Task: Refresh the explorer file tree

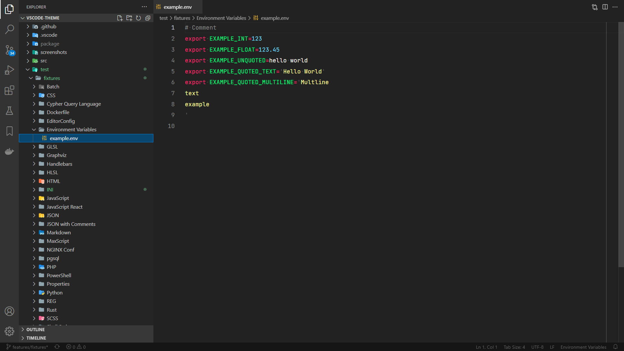Action: (x=138, y=18)
